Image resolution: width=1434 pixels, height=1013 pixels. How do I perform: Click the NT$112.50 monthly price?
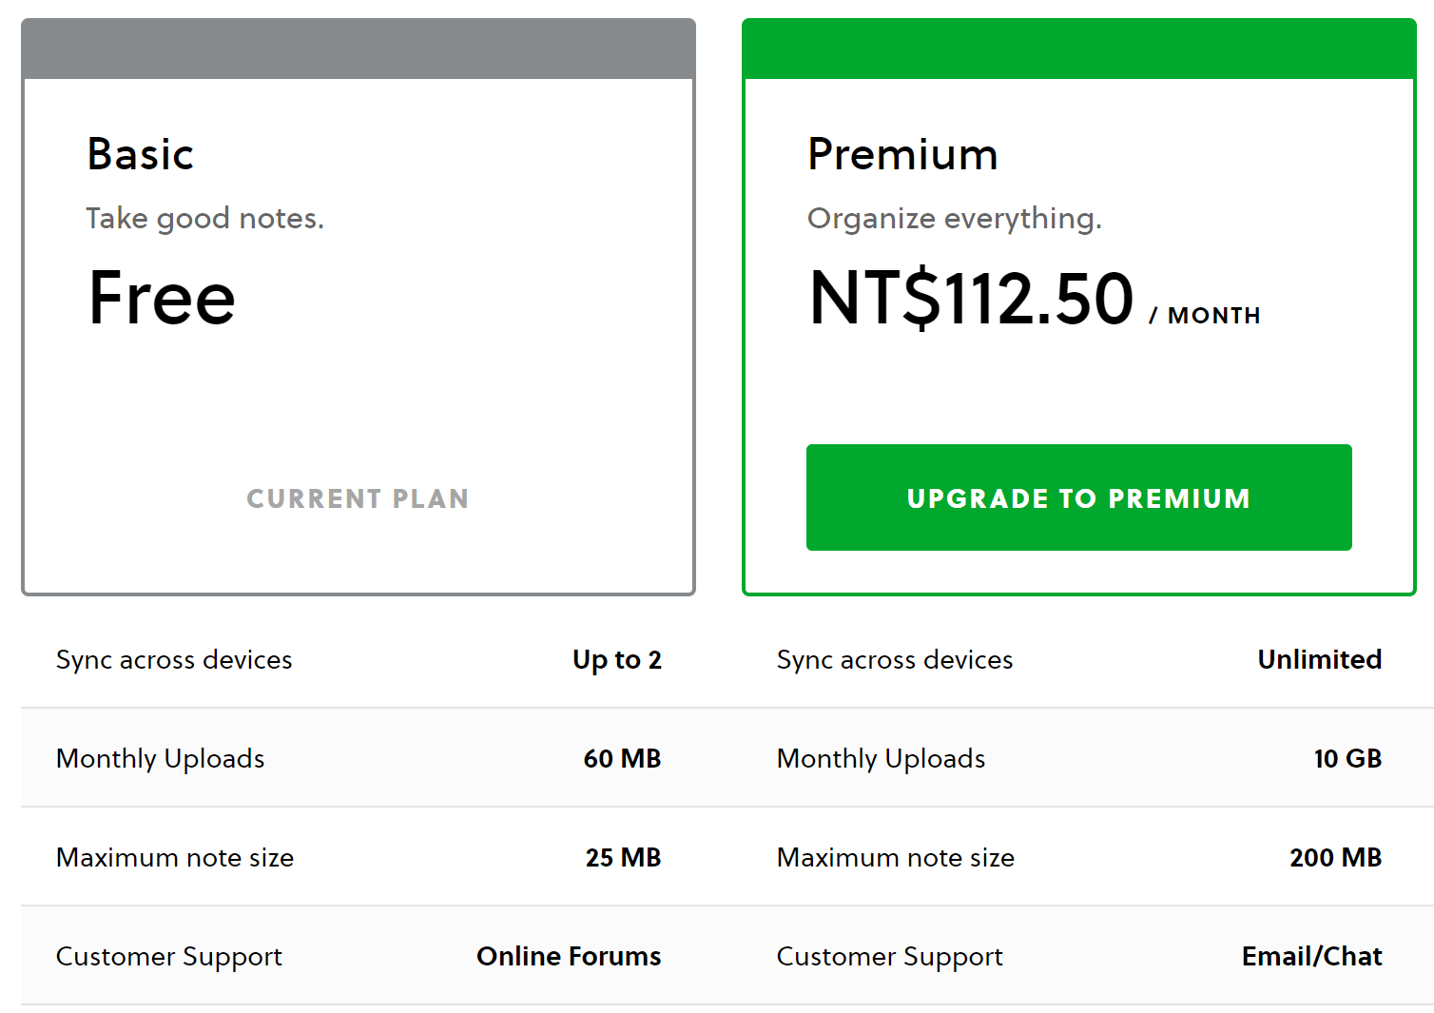972,299
